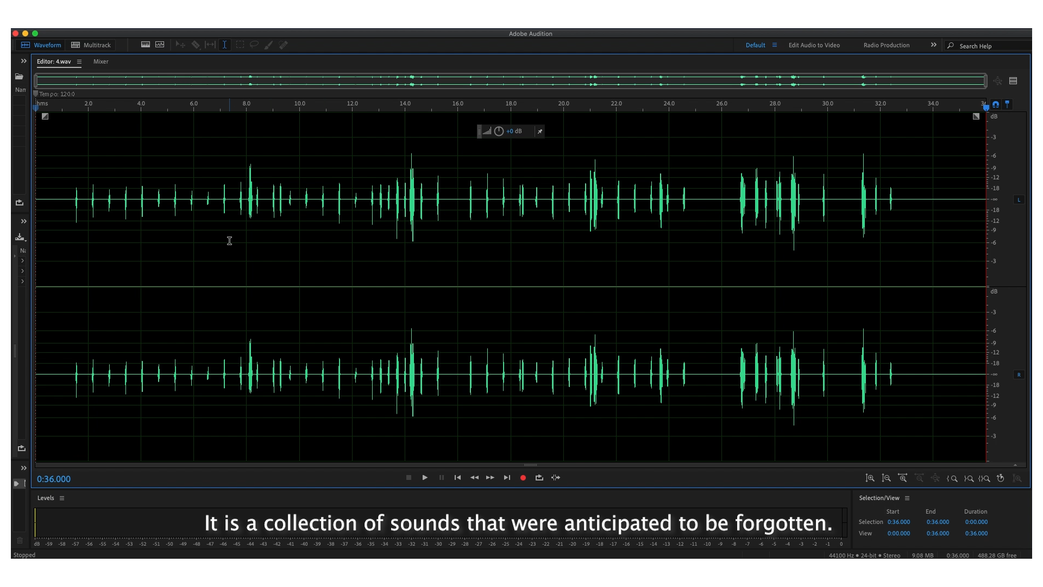Open the Editor 4.wav panel menu
This screenshot has width=1043, height=587.
click(x=79, y=62)
